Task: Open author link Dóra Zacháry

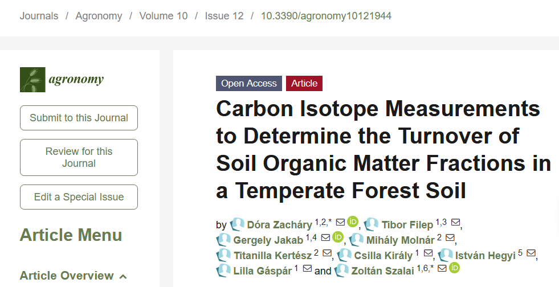Action: 279,225
